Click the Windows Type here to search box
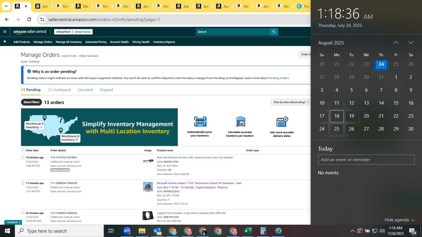Image resolution: width=422 pixels, height=237 pixels. point(59,231)
